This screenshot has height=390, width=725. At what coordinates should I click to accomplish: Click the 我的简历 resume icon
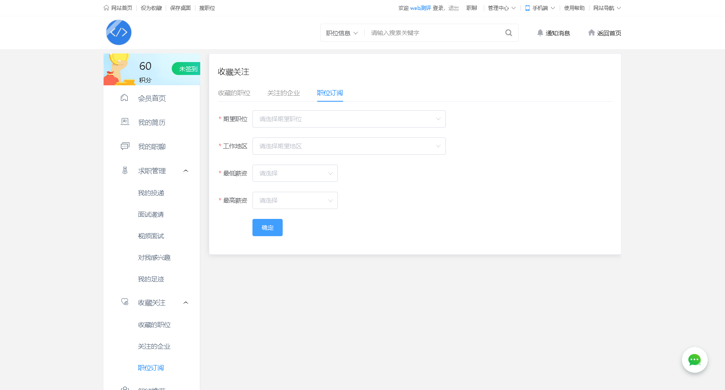125,122
